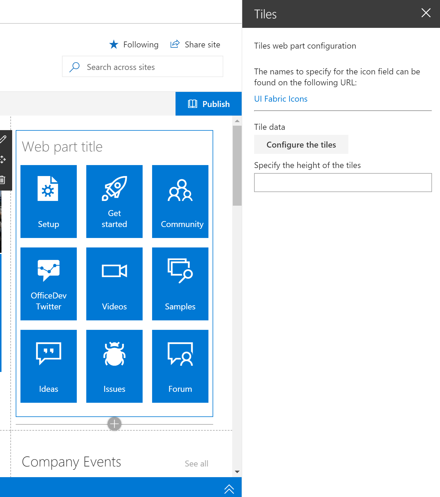Open the Samples tile
Screen dimensions: 440x497
coord(180,284)
